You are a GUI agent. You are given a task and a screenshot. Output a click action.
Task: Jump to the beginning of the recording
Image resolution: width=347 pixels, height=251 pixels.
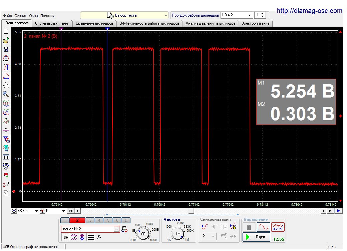coord(71,211)
